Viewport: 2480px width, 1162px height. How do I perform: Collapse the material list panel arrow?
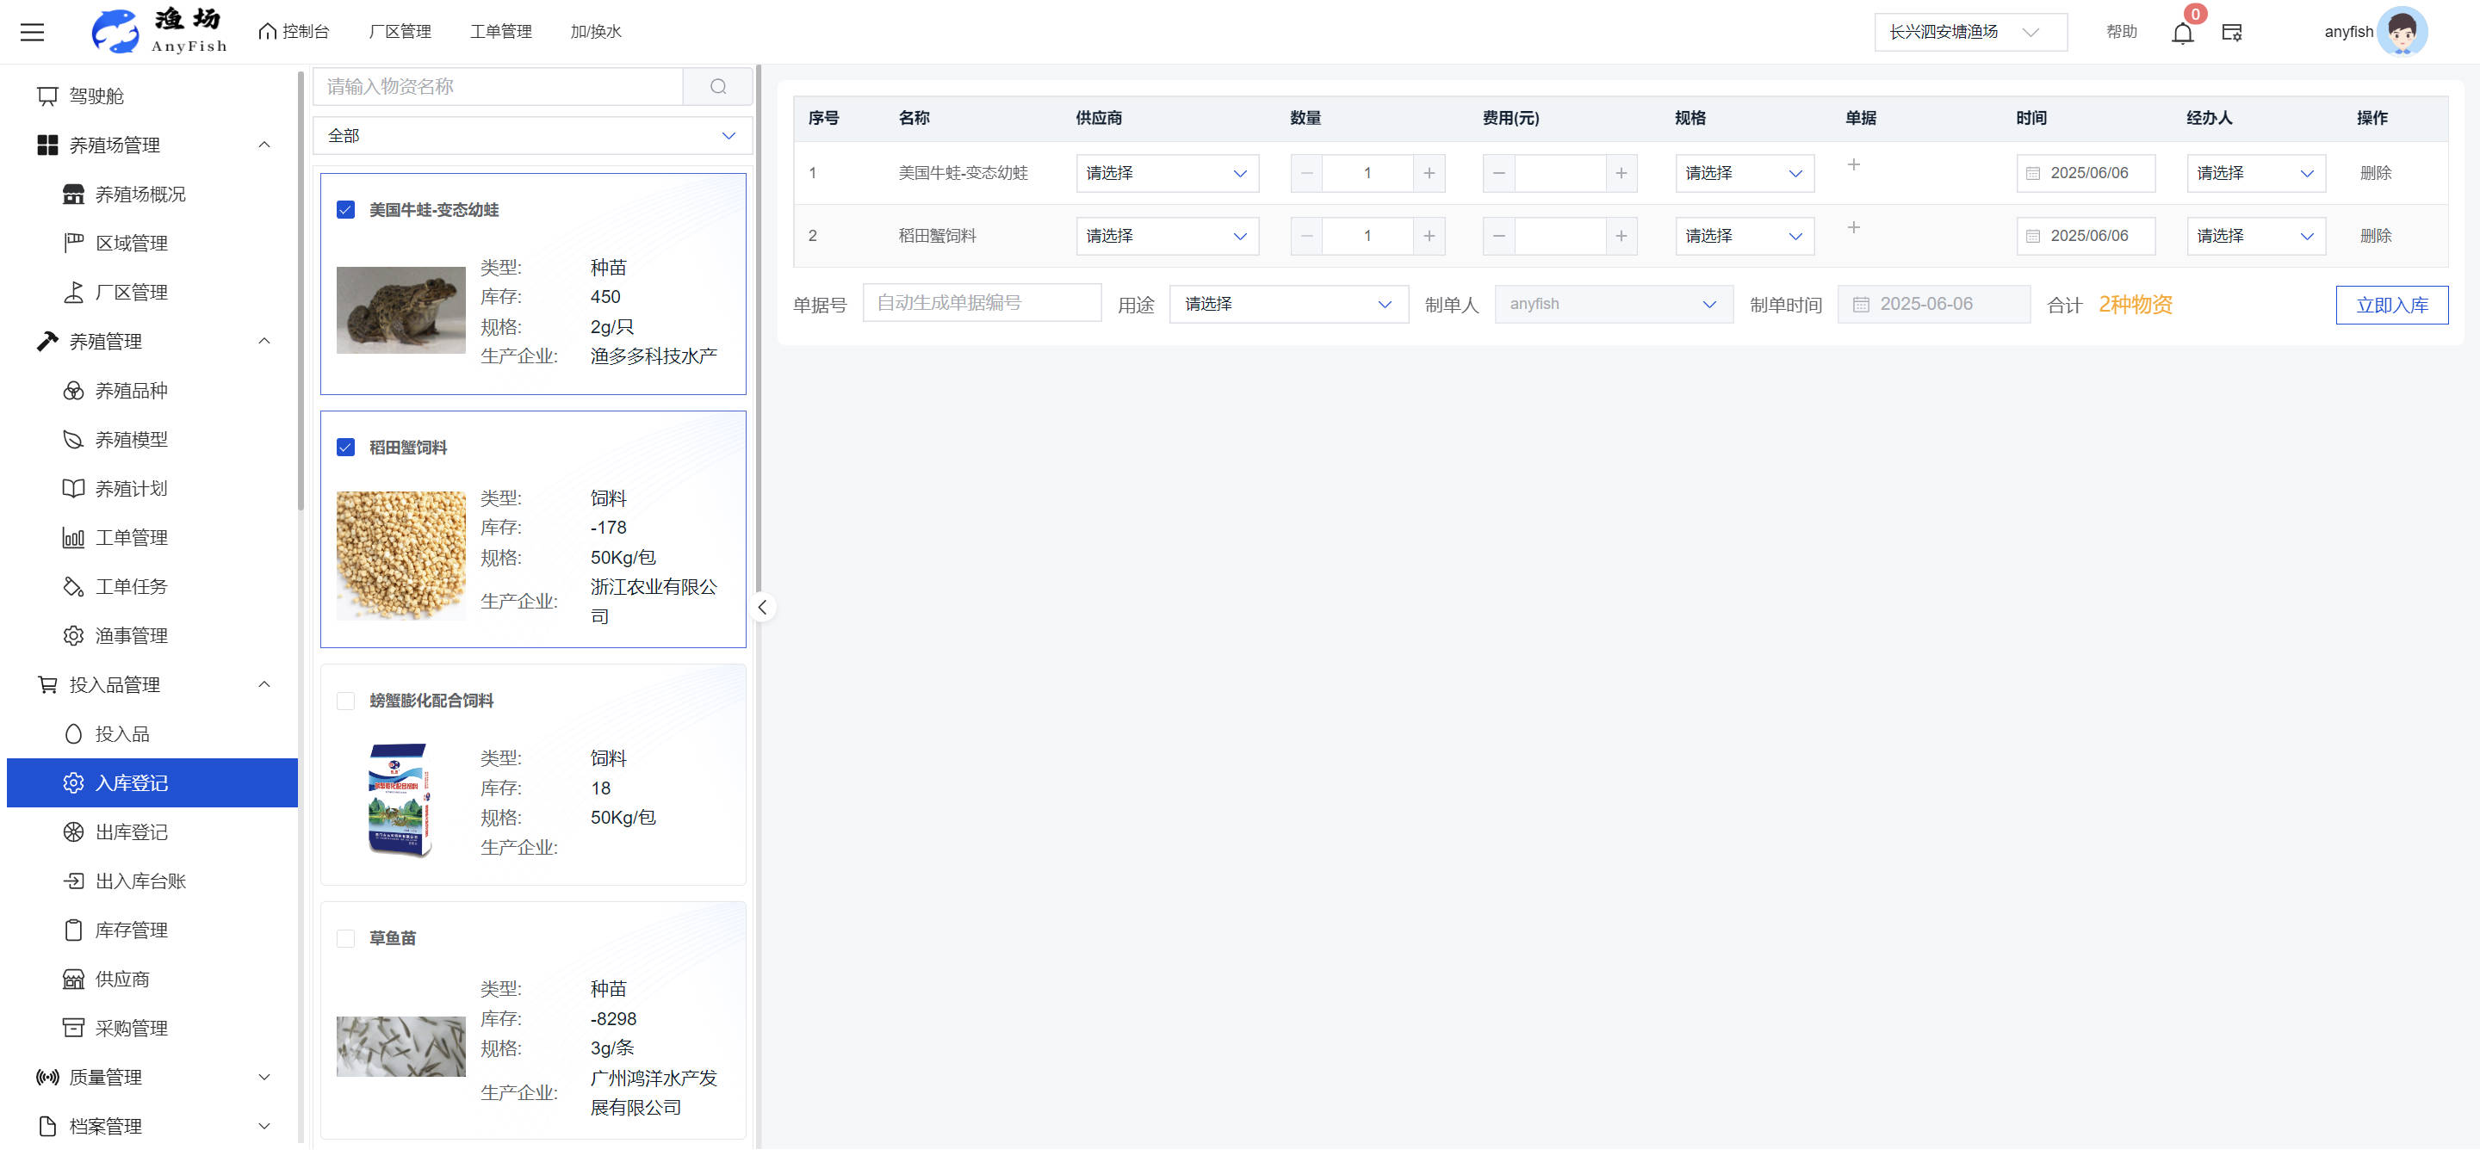(x=761, y=607)
